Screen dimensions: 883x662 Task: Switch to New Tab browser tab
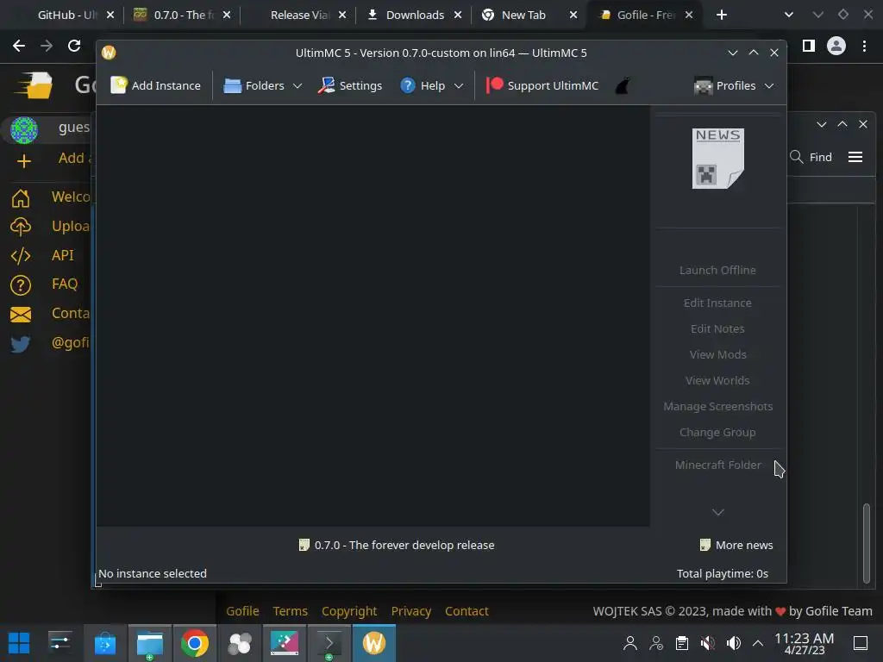523,16
